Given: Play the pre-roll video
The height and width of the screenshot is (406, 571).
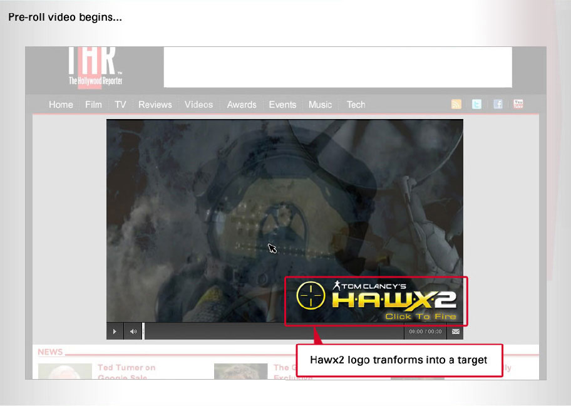Looking at the screenshot, I should pos(115,331).
